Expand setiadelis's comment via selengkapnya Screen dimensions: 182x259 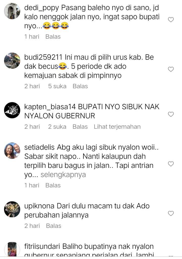click(63, 175)
